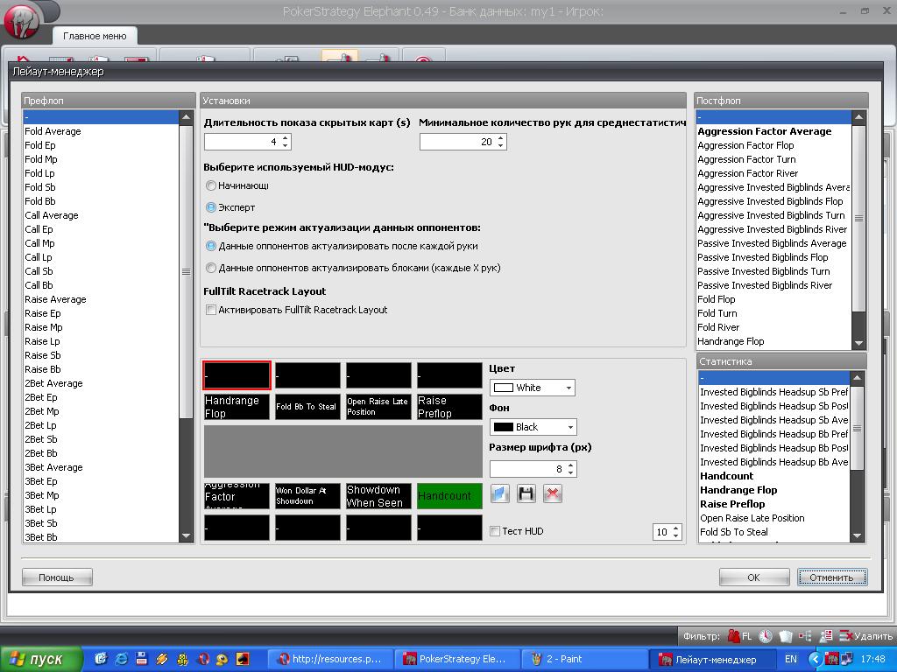Click the Удалить filter delete icon
The width and height of the screenshot is (897, 672).
(x=865, y=636)
